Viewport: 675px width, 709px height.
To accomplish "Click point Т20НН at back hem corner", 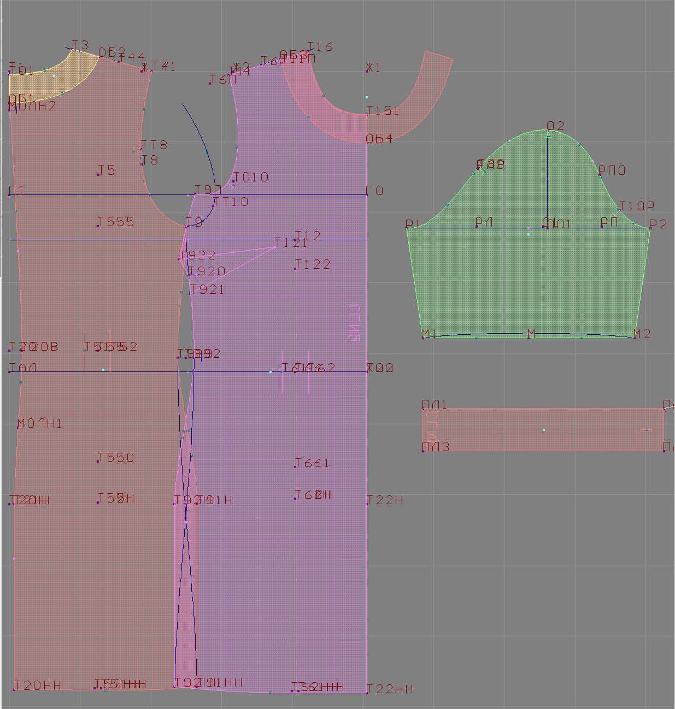I will [x=14, y=689].
